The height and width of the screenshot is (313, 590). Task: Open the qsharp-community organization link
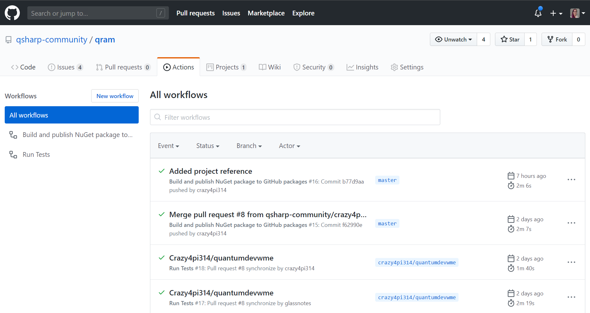click(x=52, y=40)
